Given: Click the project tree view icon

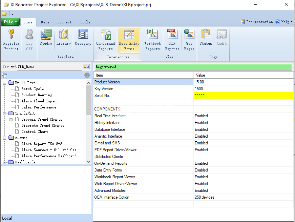Looking at the screenshot, I should [4, 75].
